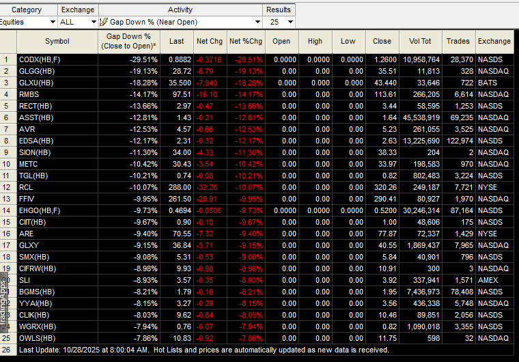
Task: Click the lightning icon beside Gap Down activity
Action: (x=104, y=22)
